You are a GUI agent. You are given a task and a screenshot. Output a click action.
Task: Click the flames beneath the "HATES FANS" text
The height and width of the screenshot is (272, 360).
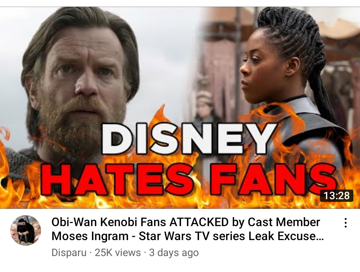pos(179,202)
